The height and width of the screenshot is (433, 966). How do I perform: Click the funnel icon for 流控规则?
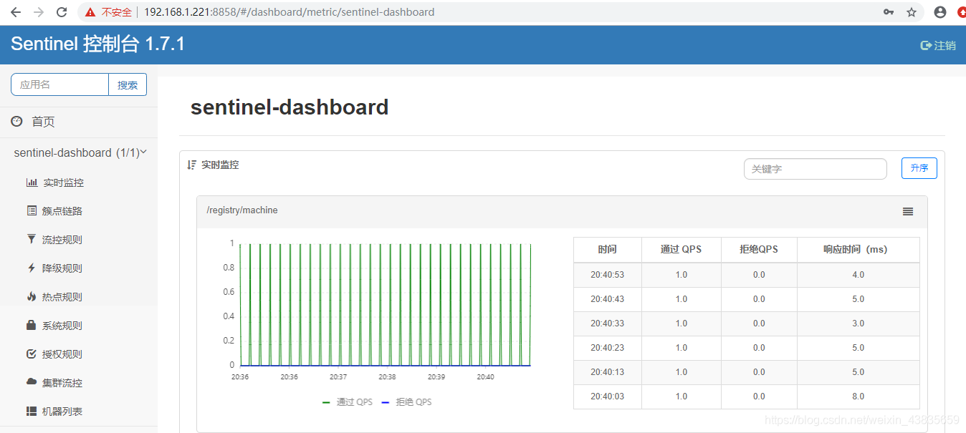coord(32,240)
